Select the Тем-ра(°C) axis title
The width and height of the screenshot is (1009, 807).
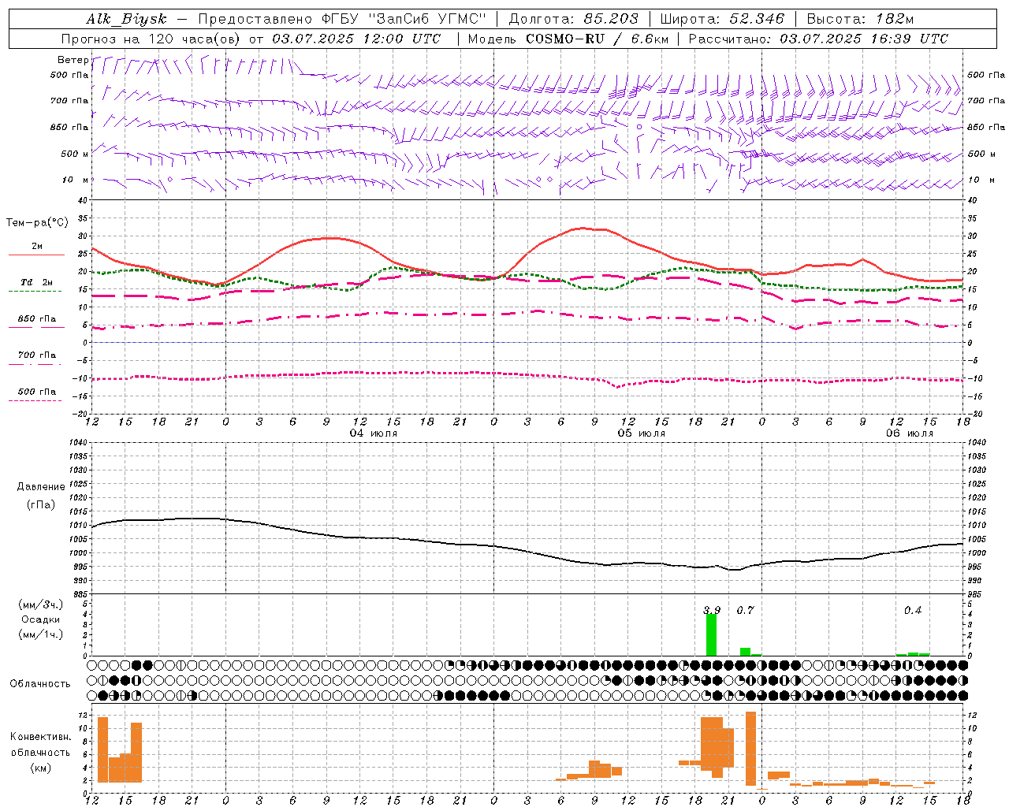pyautogui.click(x=37, y=223)
